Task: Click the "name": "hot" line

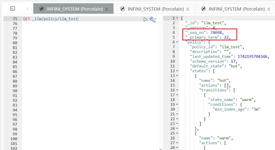Action: pyautogui.click(x=215, y=81)
